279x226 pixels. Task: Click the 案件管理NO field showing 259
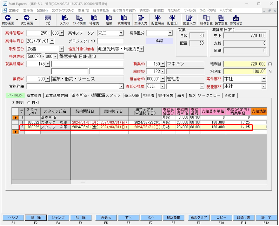click(x=37, y=33)
